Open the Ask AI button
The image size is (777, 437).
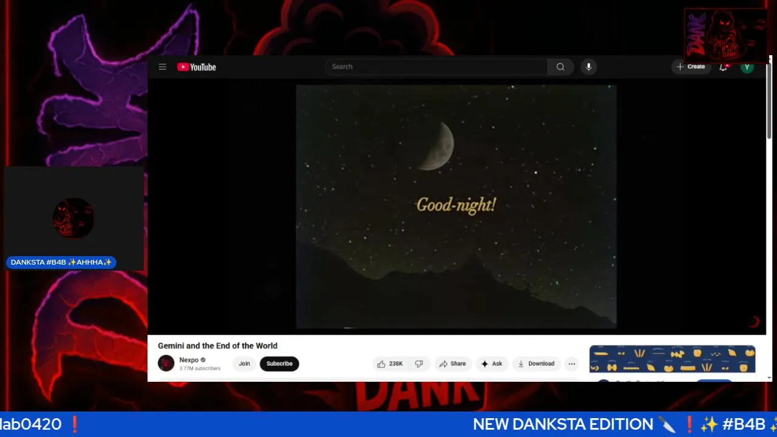(x=492, y=364)
